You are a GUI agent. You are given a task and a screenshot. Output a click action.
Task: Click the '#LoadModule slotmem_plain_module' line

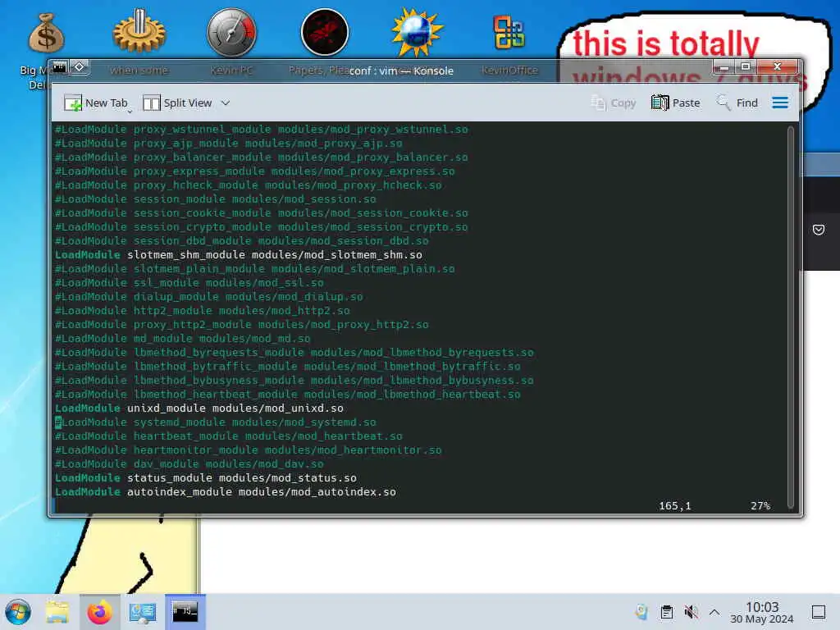(x=255, y=269)
